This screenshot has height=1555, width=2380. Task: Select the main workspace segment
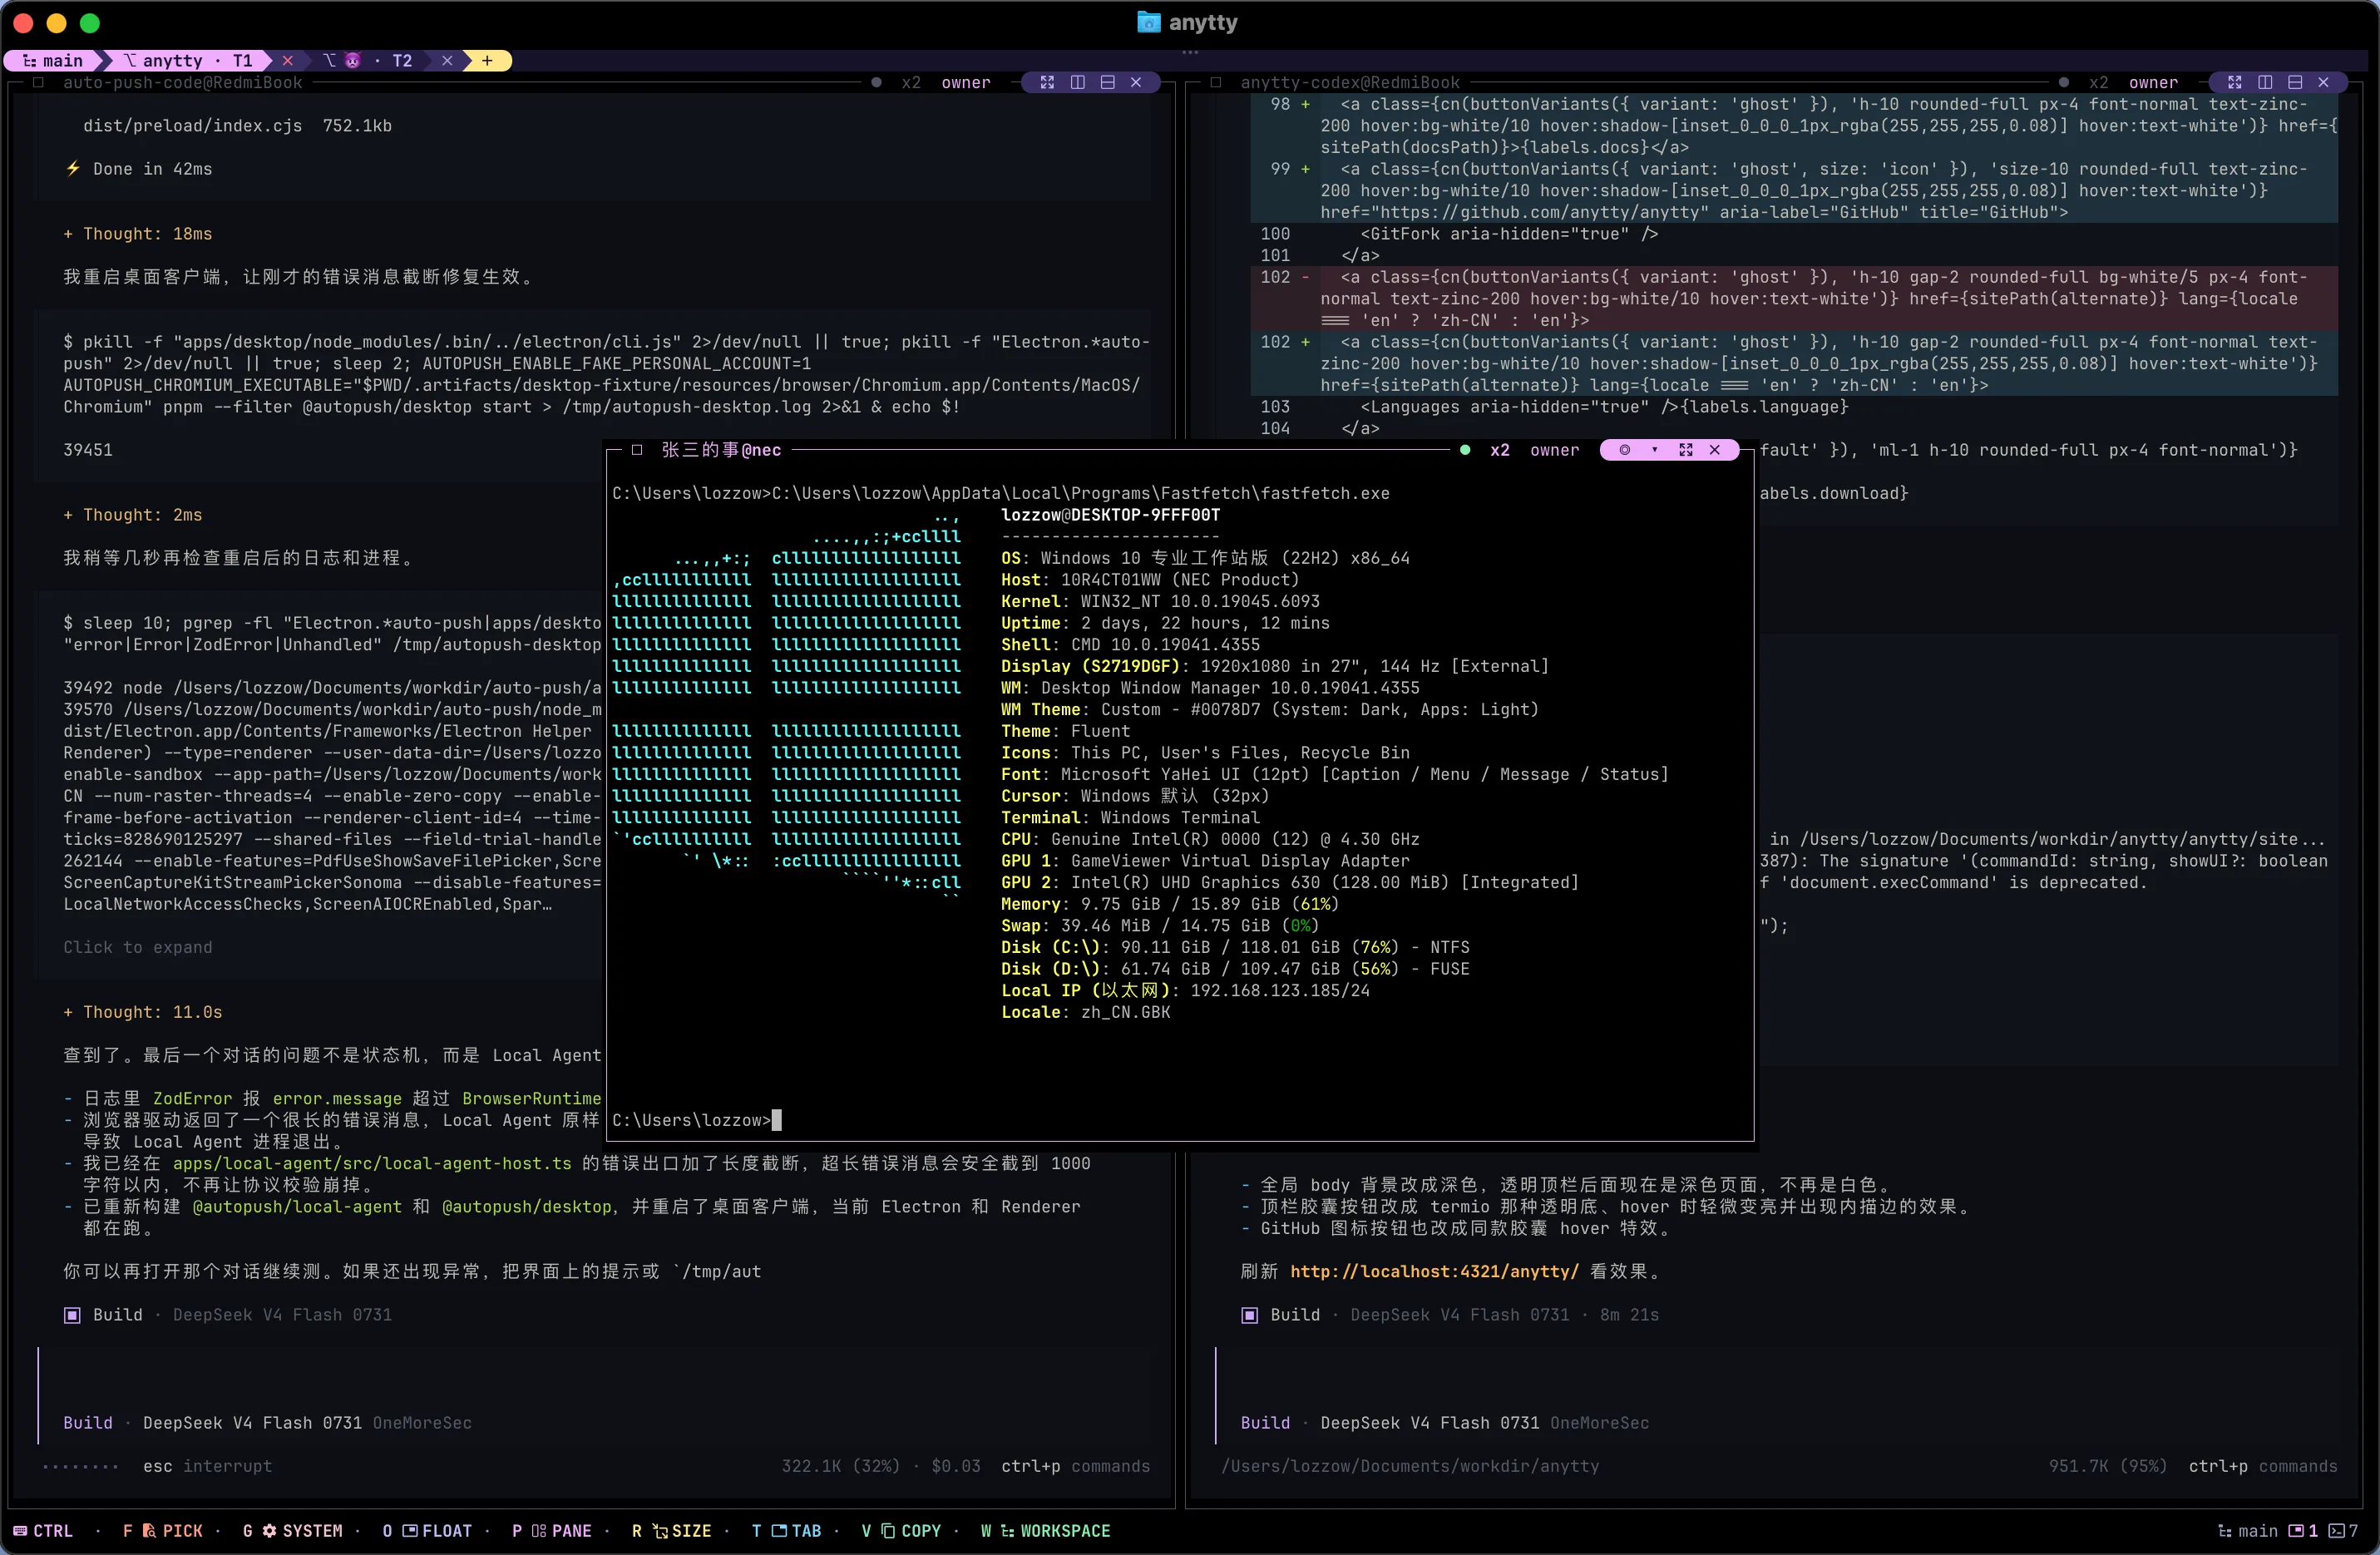pos(52,61)
